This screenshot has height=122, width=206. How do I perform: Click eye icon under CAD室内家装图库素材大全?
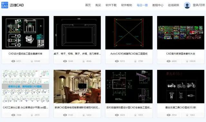169,61
